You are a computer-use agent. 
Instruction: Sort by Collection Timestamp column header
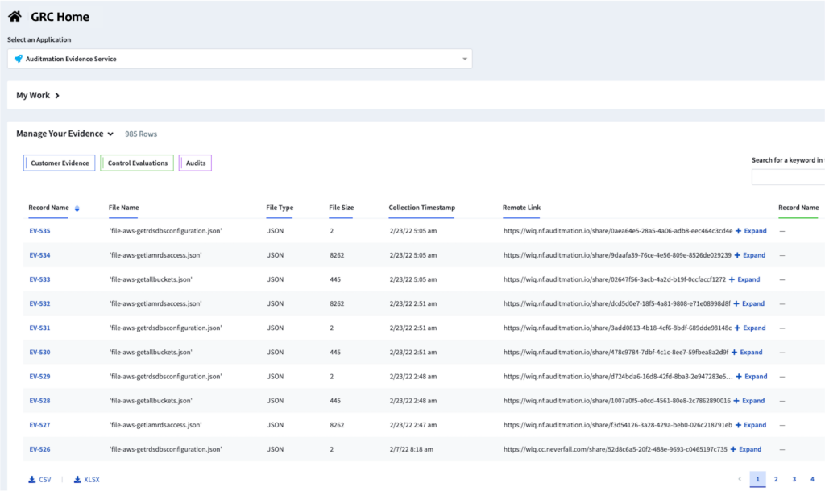421,208
